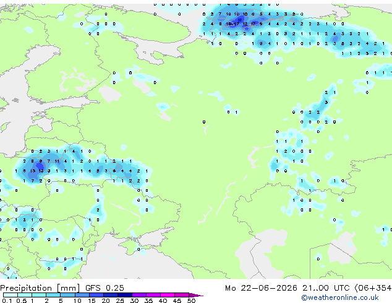Screen dimensions: 392x303
Task: Click the '11' precipitation value on the map
Action: [57, 161]
